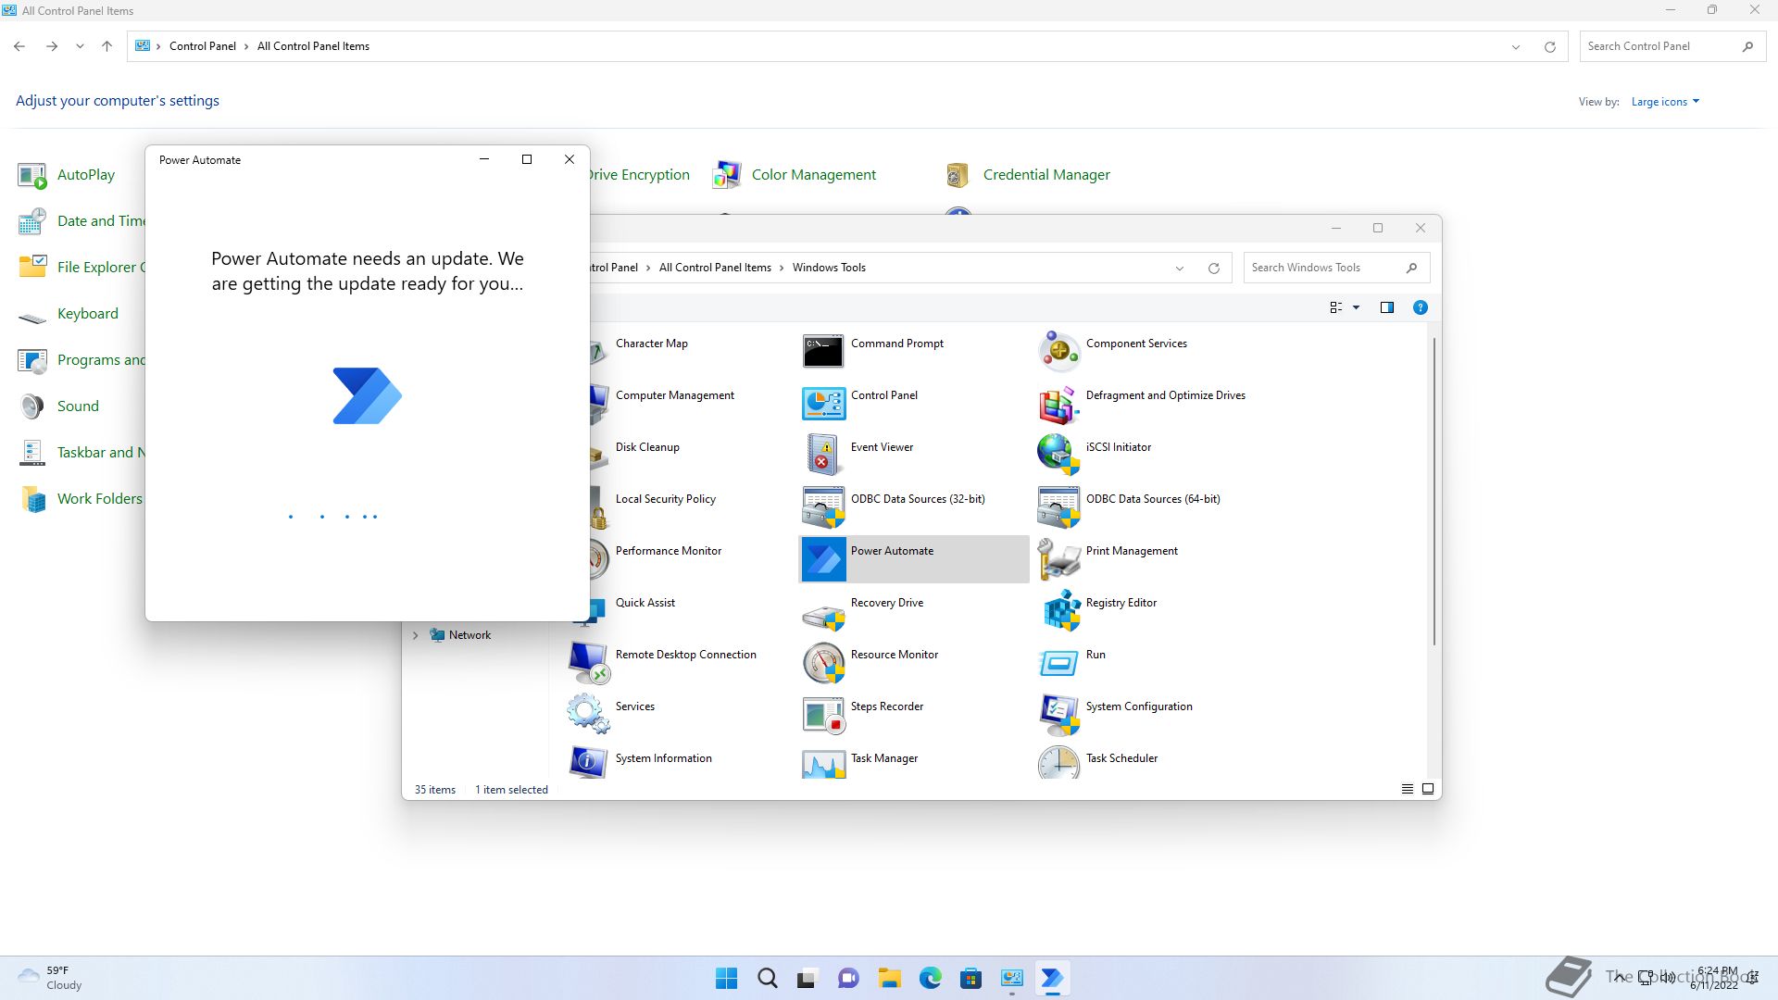Go up one level in Control Panel
The image size is (1778, 1000).
106,46
